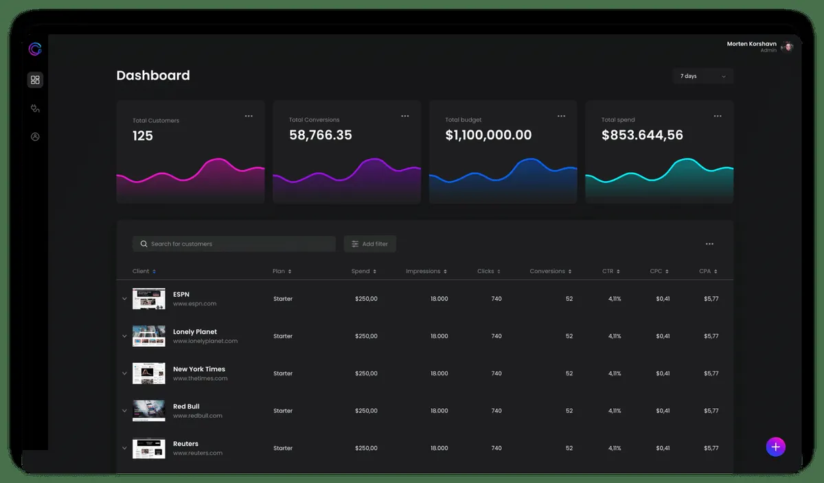The image size is (824, 483).
Task: Open the user account icon in sidebar
Action: click(35, 137)
